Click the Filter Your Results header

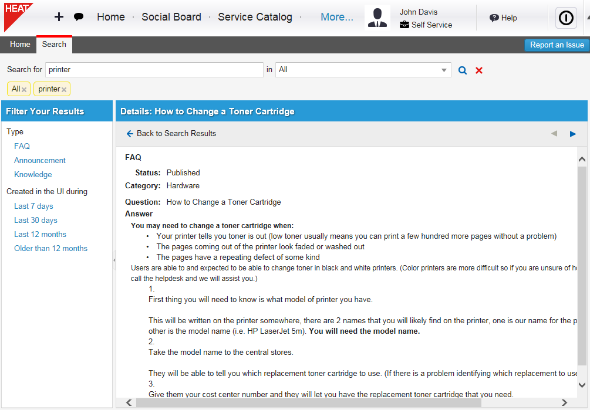[x=45, y=111]
